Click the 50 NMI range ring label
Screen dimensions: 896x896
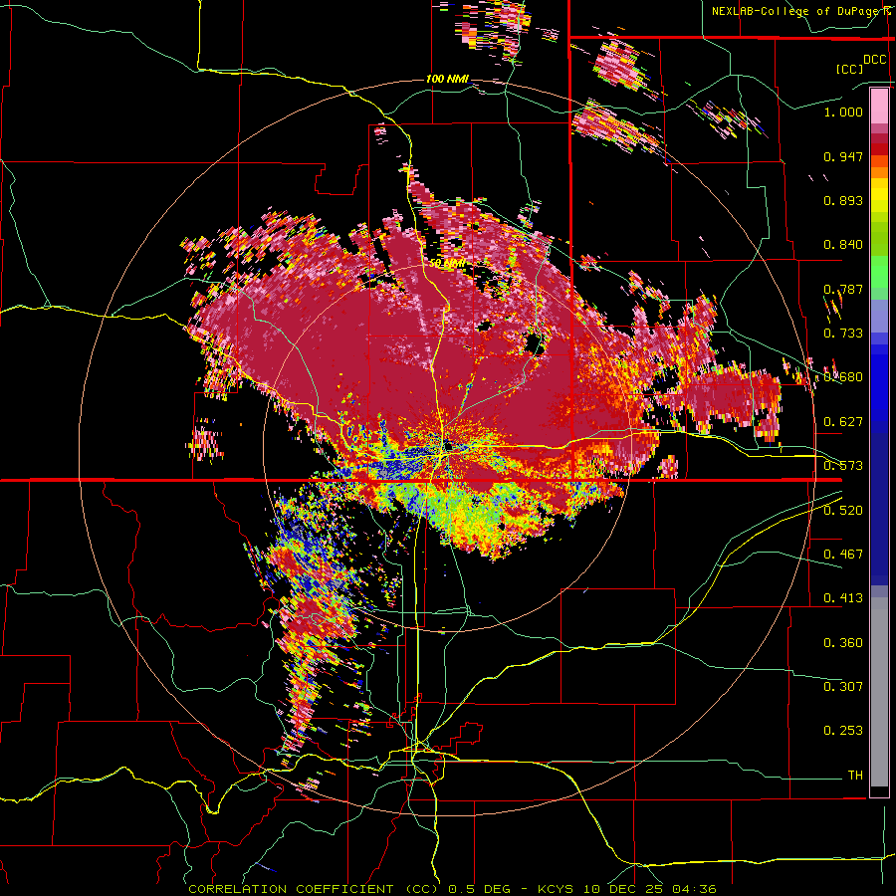pos(447,264)
